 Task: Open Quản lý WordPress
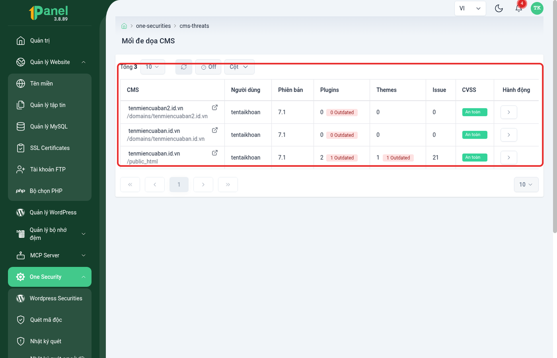point(50,212)
